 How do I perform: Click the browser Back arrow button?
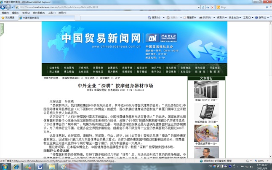(x=3, y=7)
